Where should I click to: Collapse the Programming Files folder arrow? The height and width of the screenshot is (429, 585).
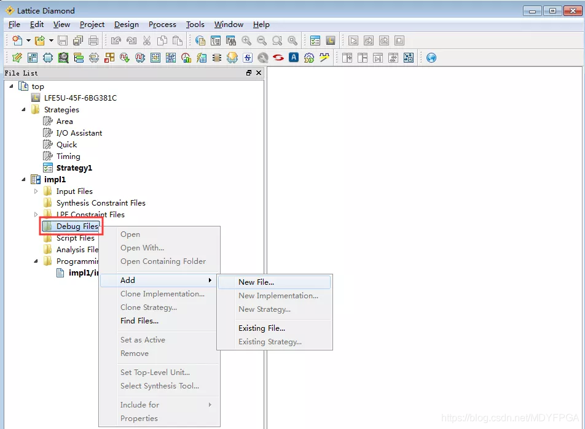(x=36, y=261)
